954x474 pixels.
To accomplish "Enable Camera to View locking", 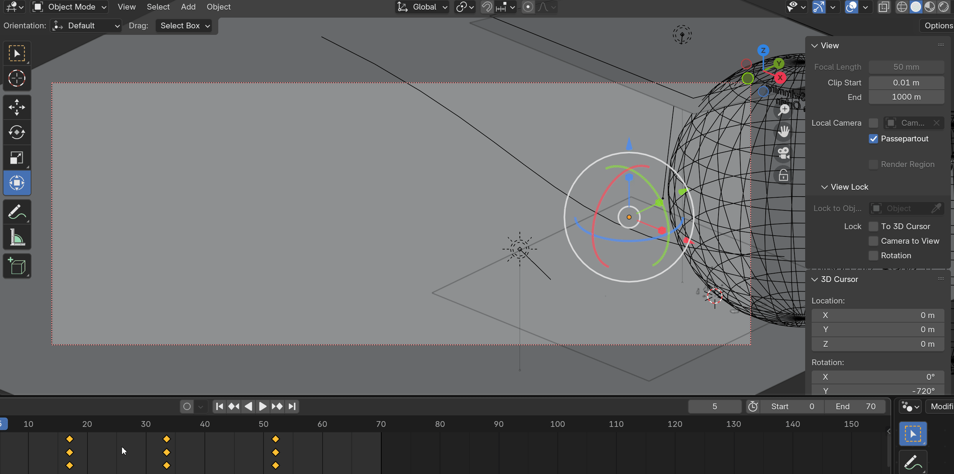I will (x=873, y=241).
